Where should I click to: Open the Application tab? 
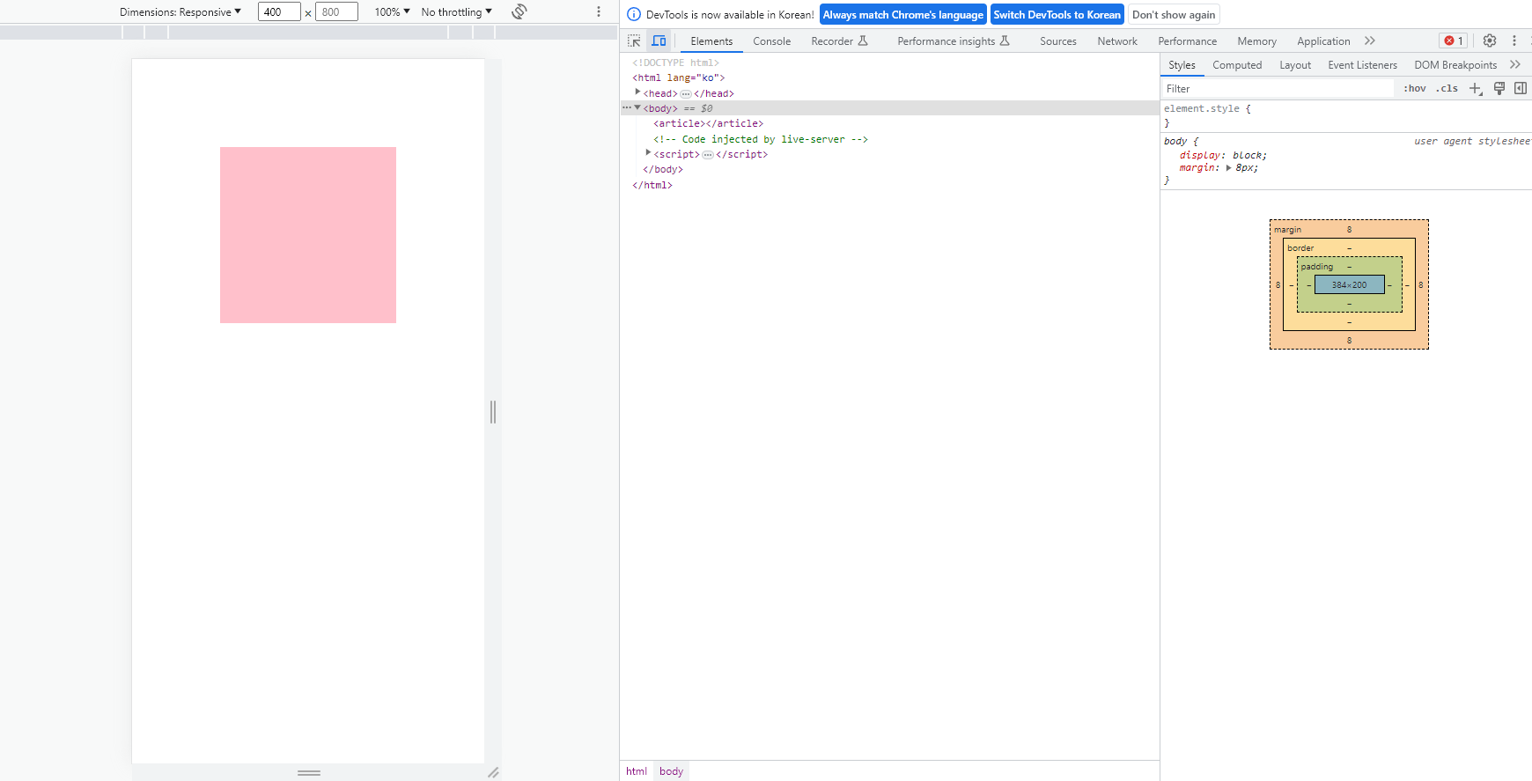pos(1323,41)
